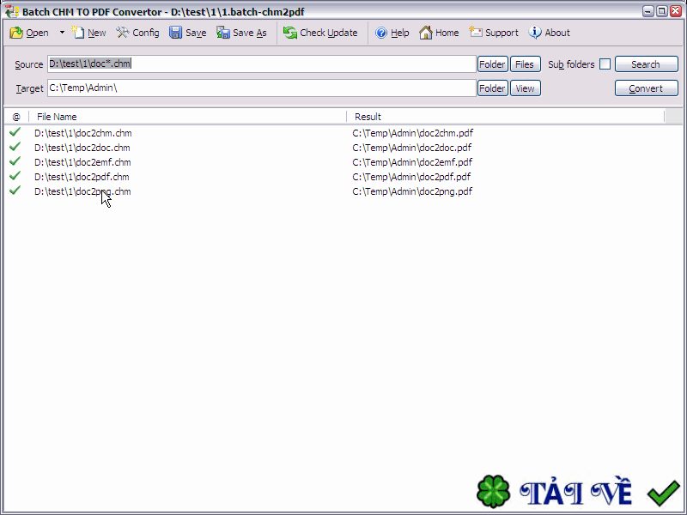Image resolution: width=687 pixels, height=515 pixels.
Task: Click green checkmark beside doc2pdf.chm
Action: pos(15,176)
